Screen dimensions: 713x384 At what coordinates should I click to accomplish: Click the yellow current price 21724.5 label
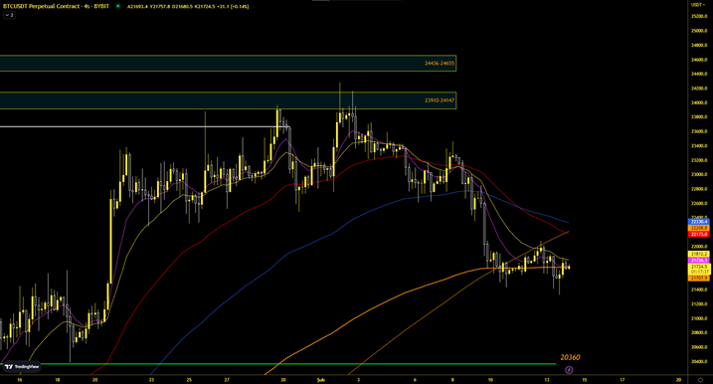699,267
